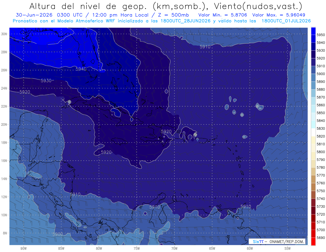Image resolution: width=326 pixels, height=252 pixels.
Task: Click the colorbar swatch between 5790 and 5780
Action: tap(313, 164)
